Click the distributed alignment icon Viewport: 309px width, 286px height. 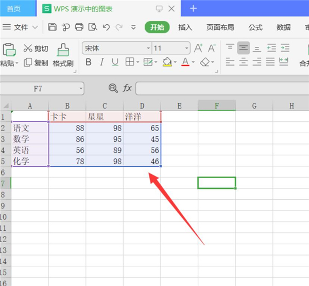[x=284, y=62]
